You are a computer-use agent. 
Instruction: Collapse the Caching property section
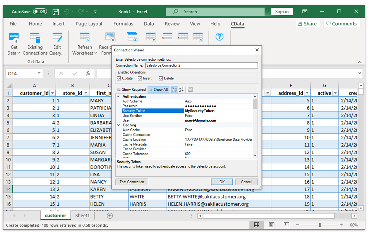point(118,125)
